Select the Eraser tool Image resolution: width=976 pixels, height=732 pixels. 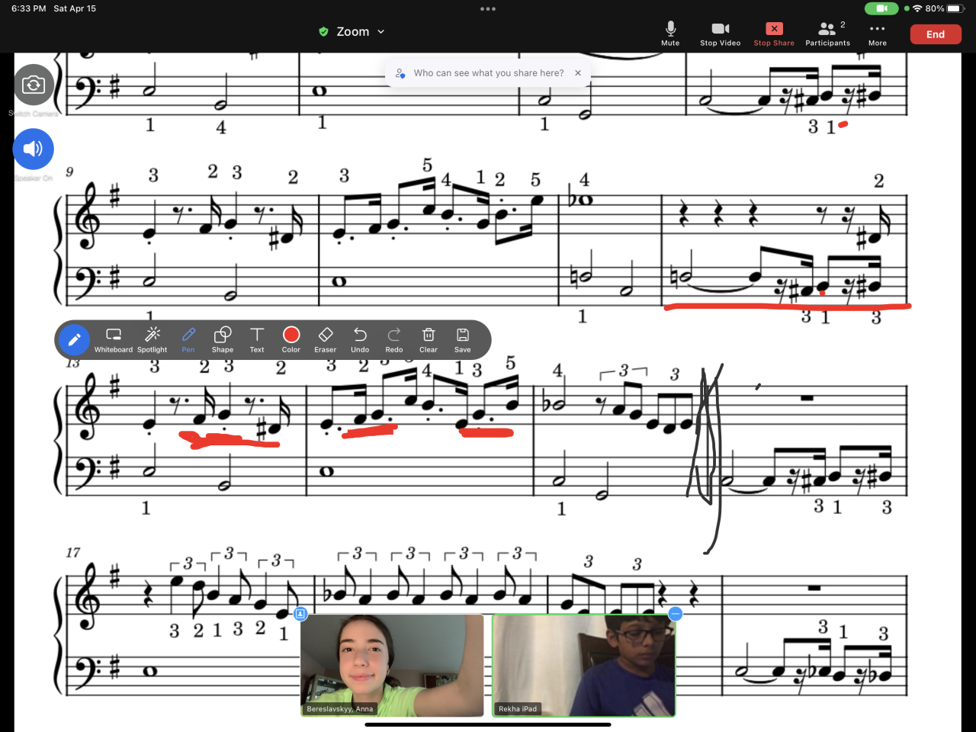326,340
